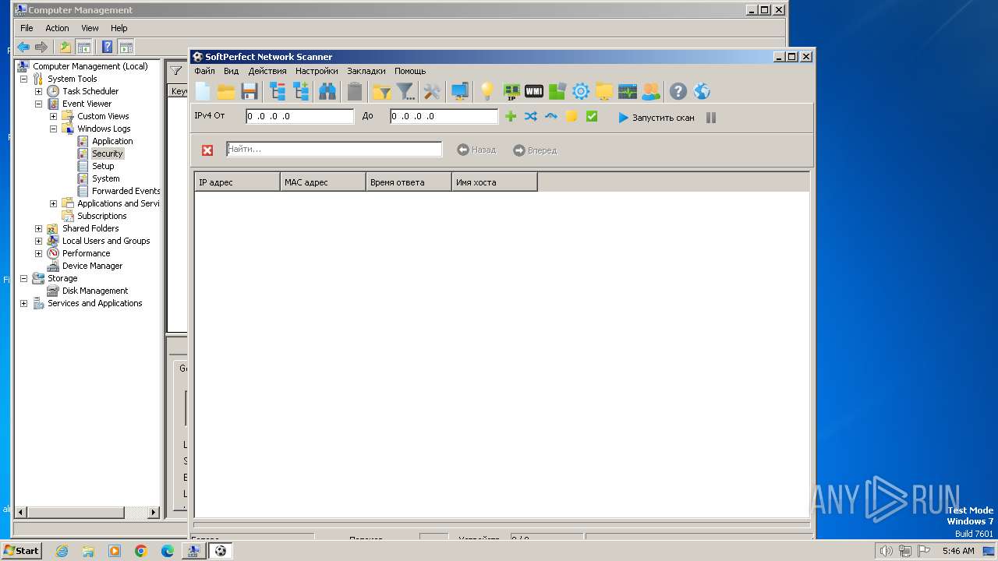
Task: Open a saved scan with the folder icon
Action: (x=226, y=92)
